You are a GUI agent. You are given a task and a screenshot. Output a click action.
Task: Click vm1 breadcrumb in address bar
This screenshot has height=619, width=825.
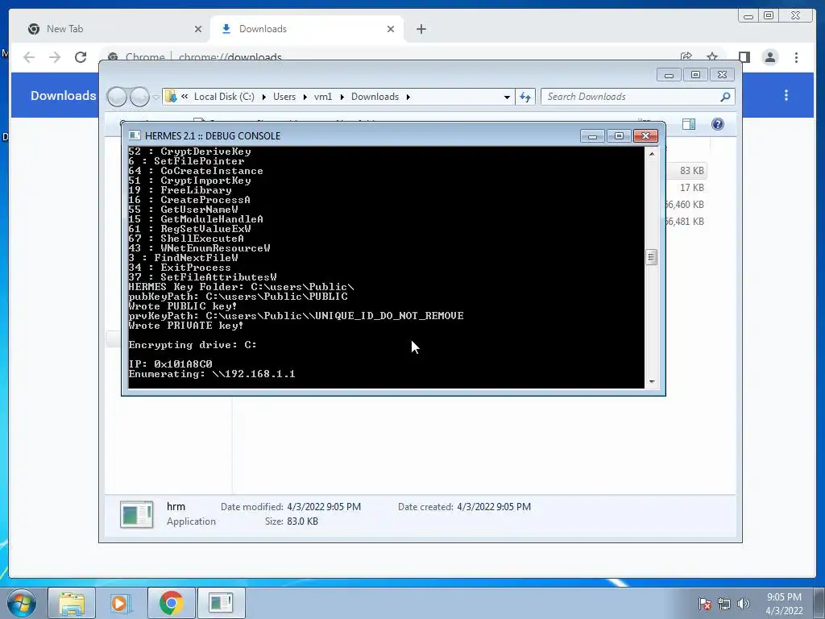click(x=323, y=97)
